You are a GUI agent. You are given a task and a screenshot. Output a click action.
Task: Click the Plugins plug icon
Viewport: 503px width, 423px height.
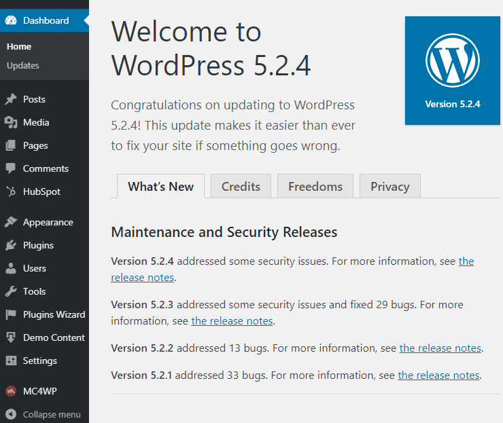click(11, 245)
